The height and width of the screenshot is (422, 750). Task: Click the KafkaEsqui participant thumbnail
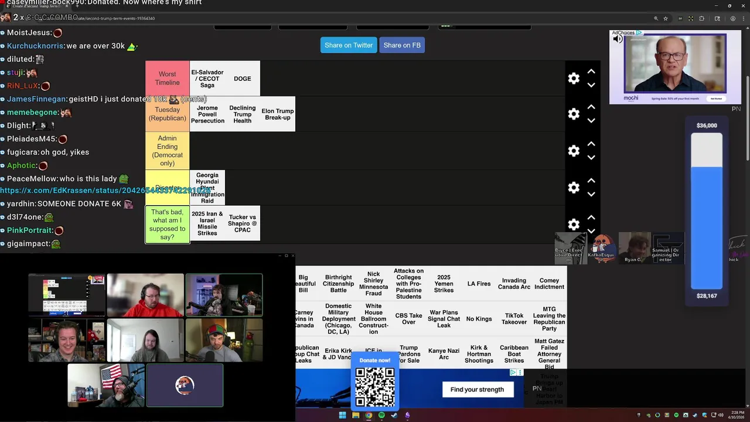602,249
